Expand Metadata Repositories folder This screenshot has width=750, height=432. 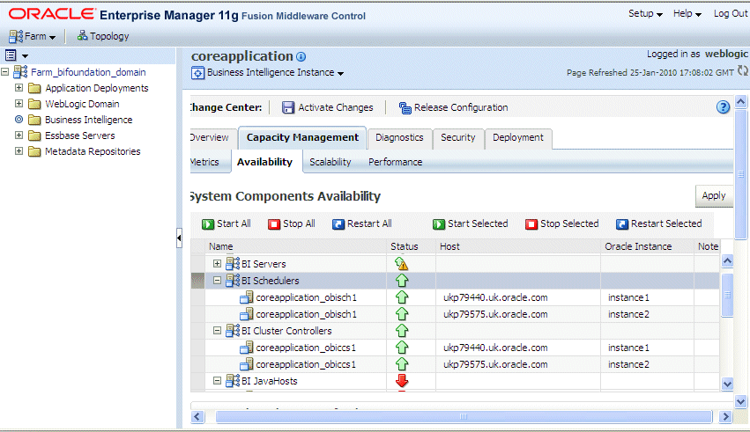pyautogui.click(x=19, y=150)
